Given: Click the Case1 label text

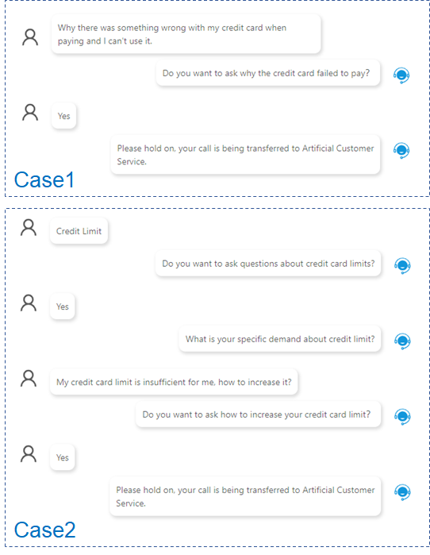Looking at the screenshot, I should pos(44,179).
